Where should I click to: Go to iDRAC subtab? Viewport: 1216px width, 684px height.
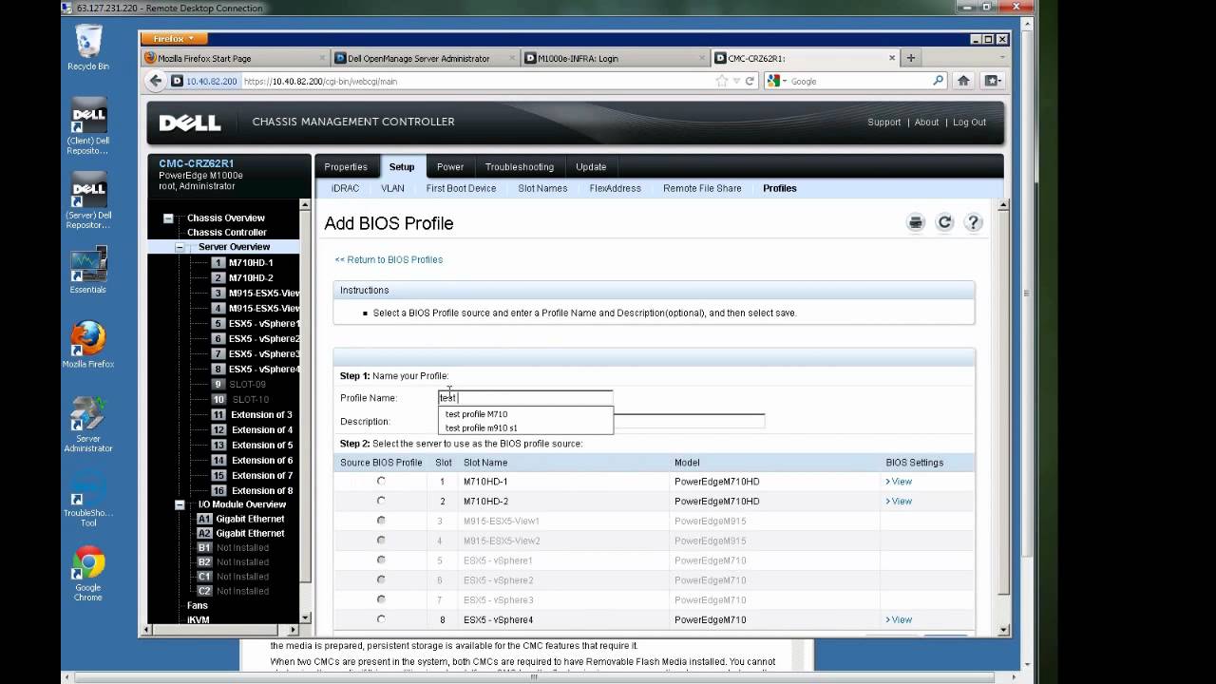click(346, 188)
